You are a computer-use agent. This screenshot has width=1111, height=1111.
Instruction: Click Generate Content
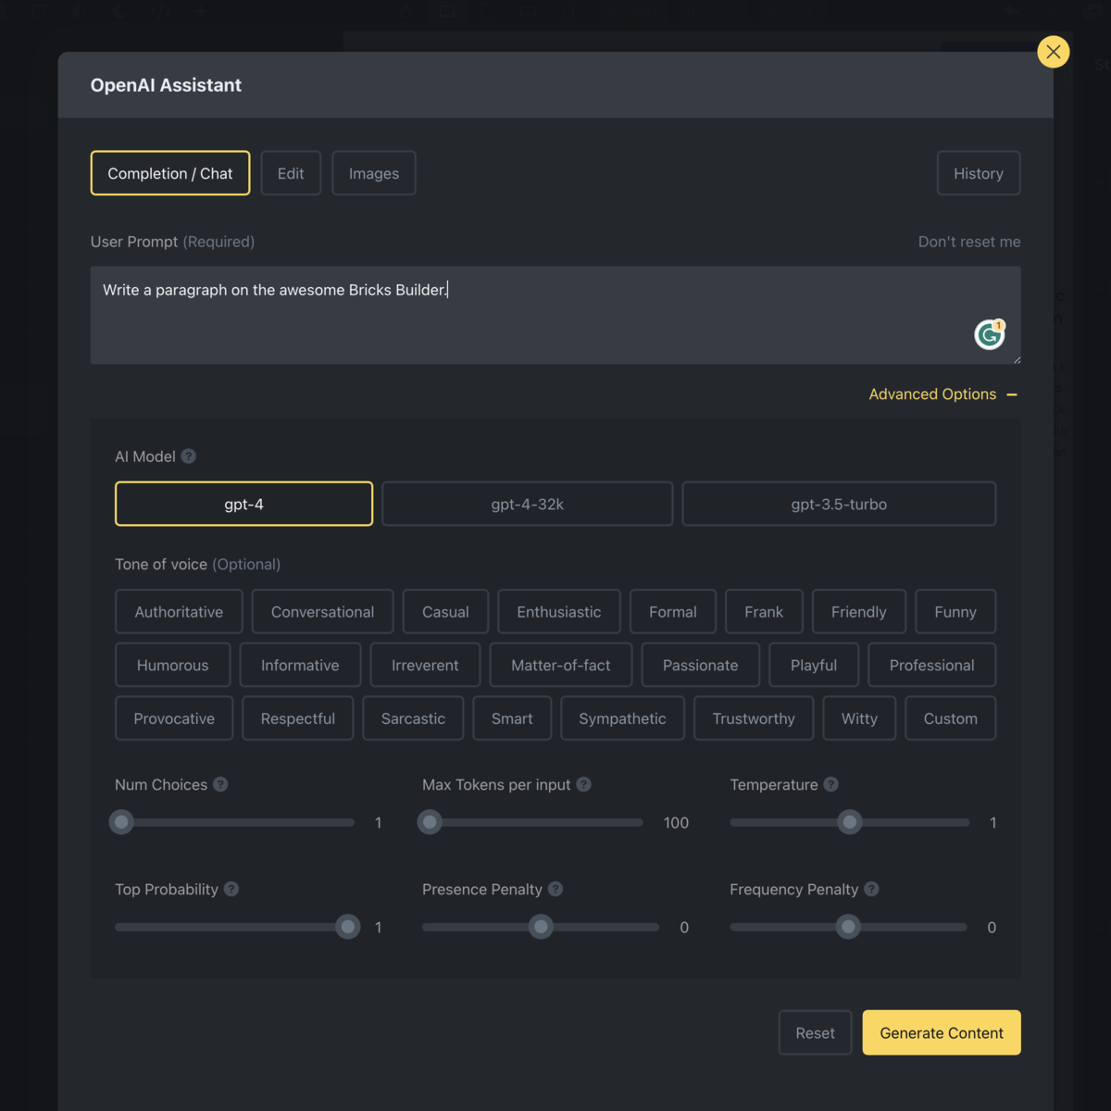(x=942, y=1033)
